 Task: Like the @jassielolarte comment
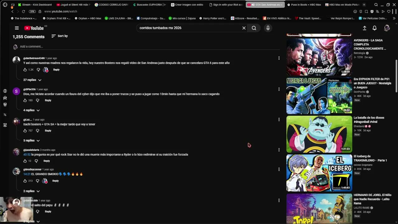pos(25,161)
